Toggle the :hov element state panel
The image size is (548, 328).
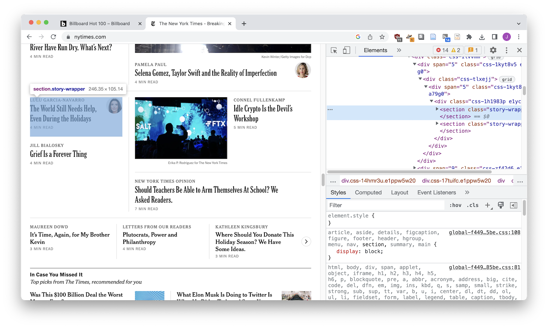click(455, 205)
